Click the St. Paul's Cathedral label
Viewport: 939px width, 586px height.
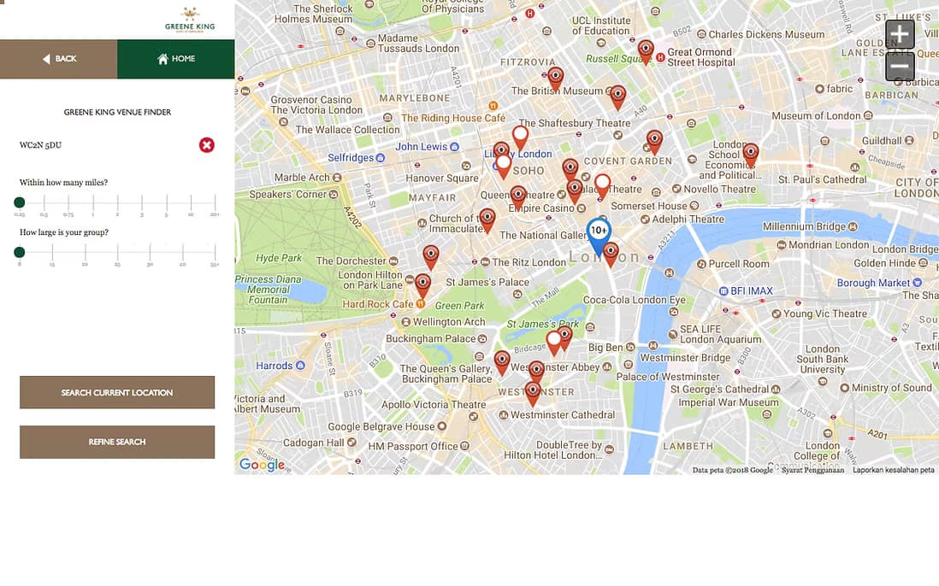(822, 179)
